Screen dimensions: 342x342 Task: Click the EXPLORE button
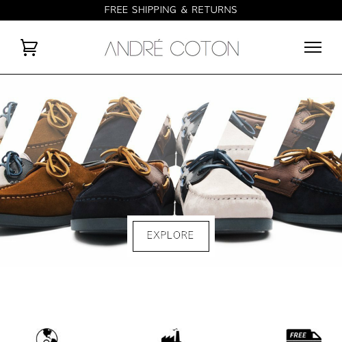(171, 236)
